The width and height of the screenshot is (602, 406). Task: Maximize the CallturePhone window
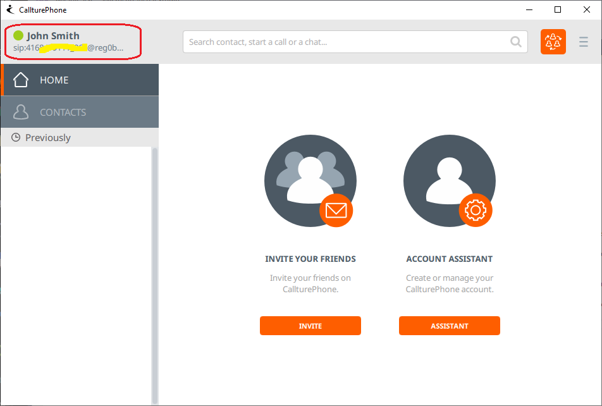557,9
